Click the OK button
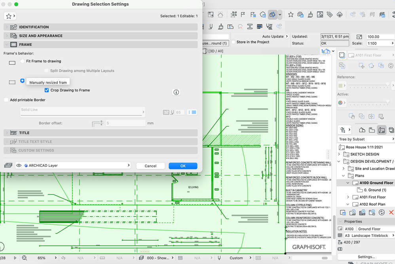395x264 pixels. coord(183,166)
